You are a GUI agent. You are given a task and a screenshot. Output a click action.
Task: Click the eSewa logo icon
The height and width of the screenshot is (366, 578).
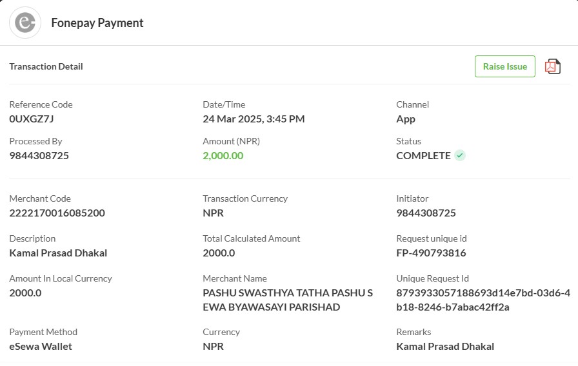coord(25,23)
